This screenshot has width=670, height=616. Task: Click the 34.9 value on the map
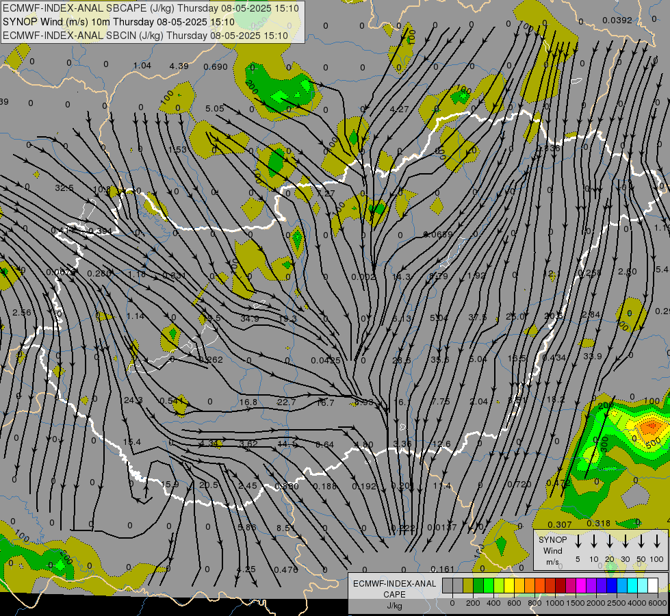tap(250, 318)
